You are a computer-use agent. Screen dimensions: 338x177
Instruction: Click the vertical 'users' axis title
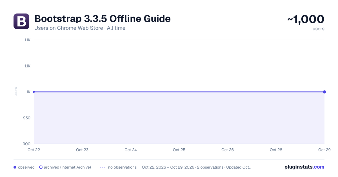[16, 92]
